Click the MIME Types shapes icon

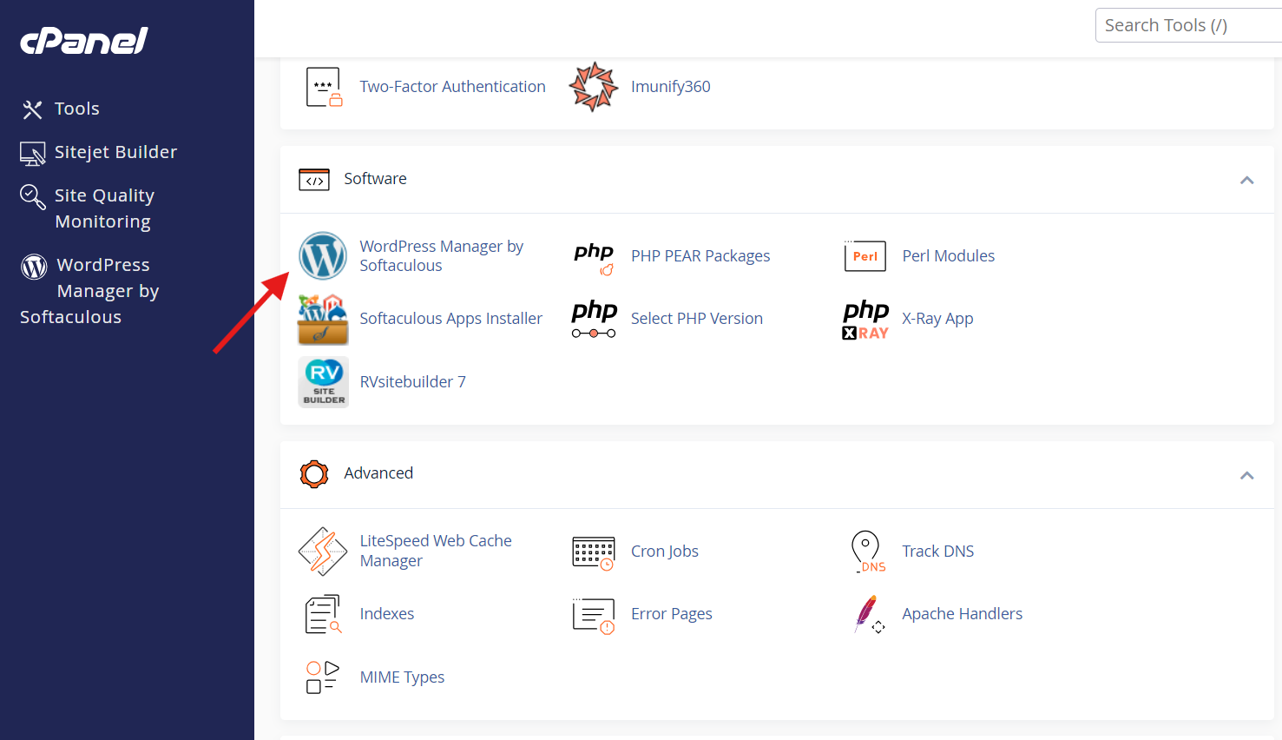click(323, 677)
